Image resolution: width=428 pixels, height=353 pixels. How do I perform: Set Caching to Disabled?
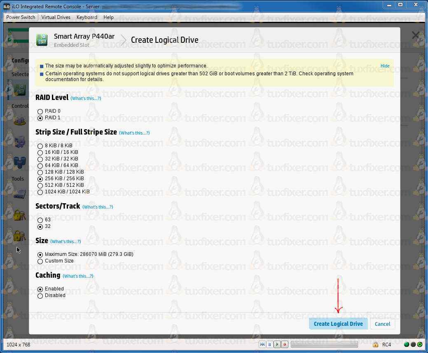[x=40, y=296]
